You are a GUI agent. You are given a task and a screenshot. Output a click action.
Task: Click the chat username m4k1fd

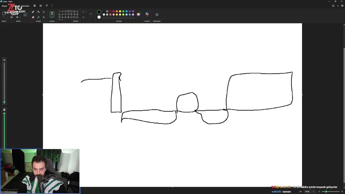[x=276, y=192]
